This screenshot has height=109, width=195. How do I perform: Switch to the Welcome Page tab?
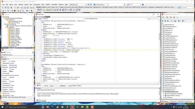pyautogui.click(x=39, y=17)
